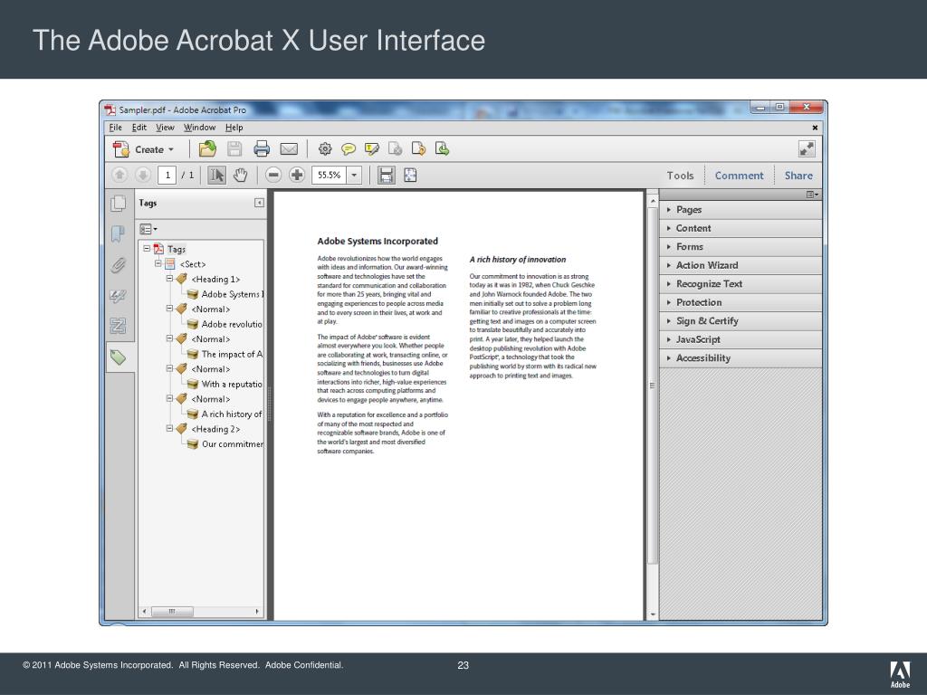Select 'A rich history of' tree item

pyautogui.click(x=232, y=414)
